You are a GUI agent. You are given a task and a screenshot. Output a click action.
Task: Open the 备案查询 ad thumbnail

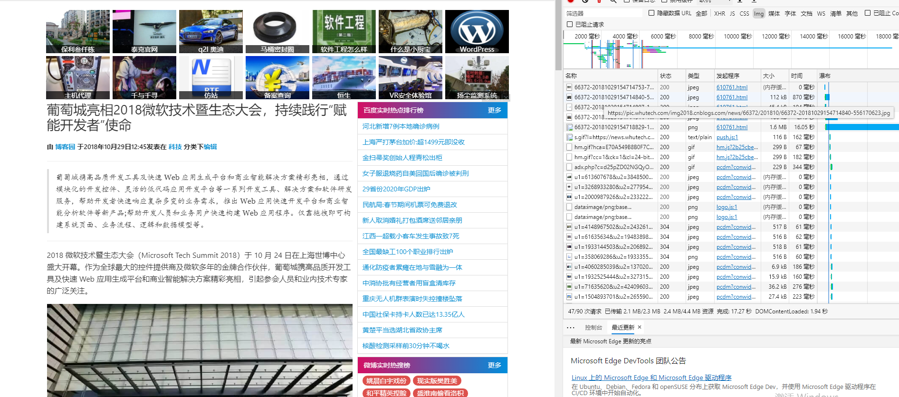pyautogui.click(x=277, y=77)
